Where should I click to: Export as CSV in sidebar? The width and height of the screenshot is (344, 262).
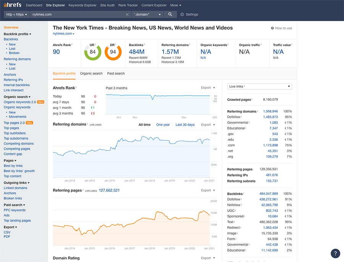7,232
